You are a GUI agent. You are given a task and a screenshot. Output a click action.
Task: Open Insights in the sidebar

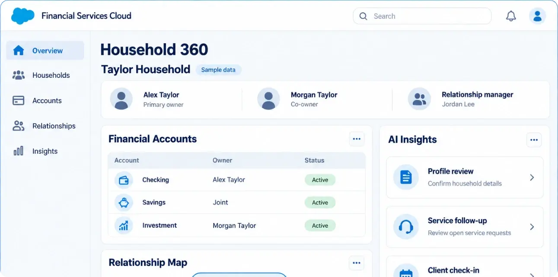tap(45, 151)
